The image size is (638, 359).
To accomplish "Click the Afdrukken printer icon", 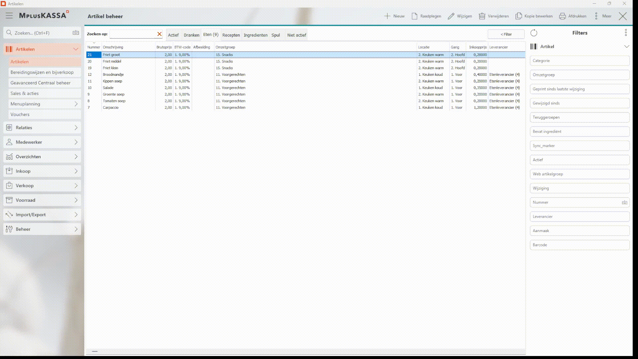I will tap(562, 16).
